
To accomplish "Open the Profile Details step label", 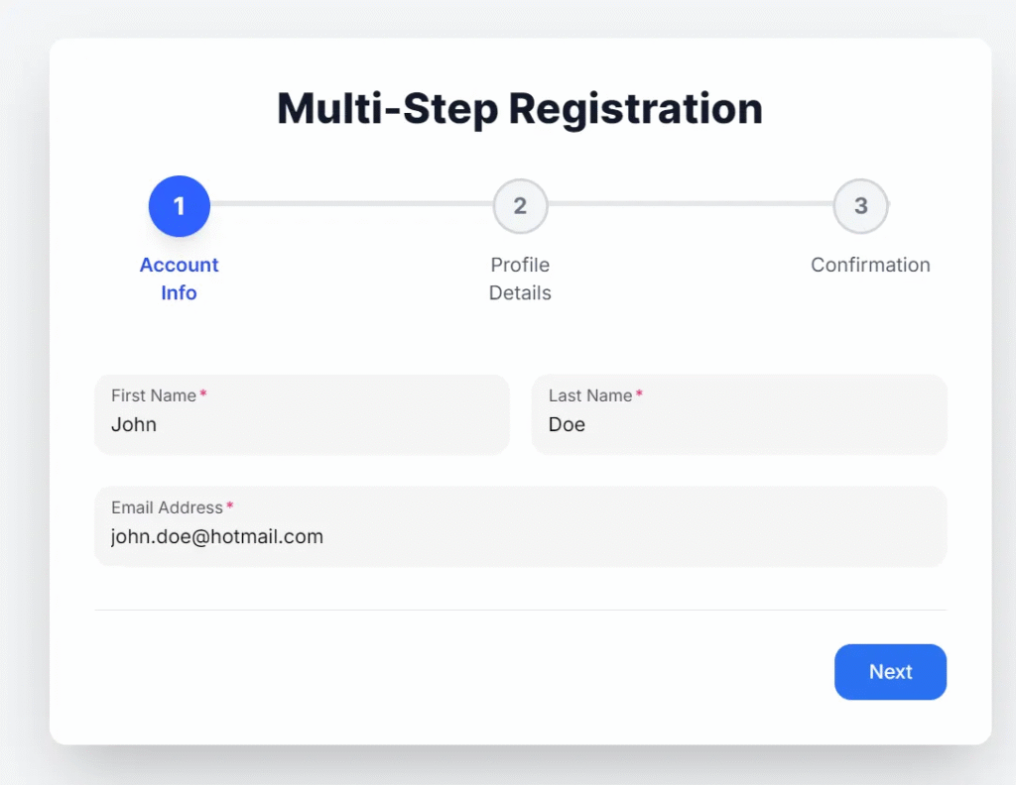I will pyautogui.click(x=520, y=279).
